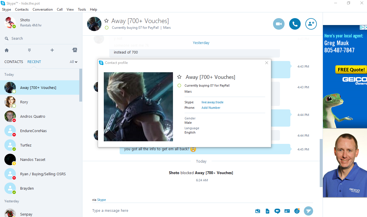Favorite Away using the header star

point(106,21)
